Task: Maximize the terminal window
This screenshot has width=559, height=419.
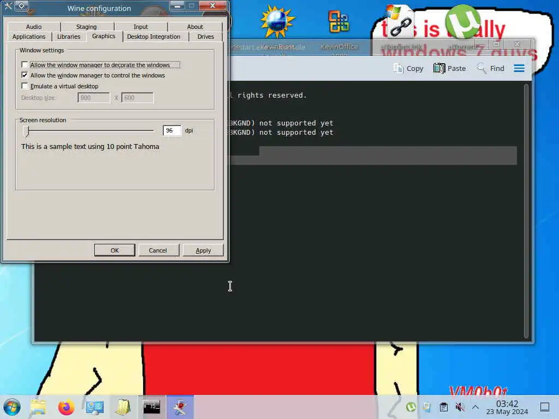Action: (x=496, y=44)
